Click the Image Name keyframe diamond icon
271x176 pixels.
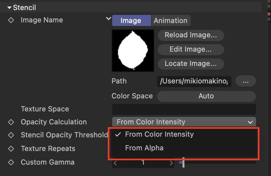coord(11,20)
